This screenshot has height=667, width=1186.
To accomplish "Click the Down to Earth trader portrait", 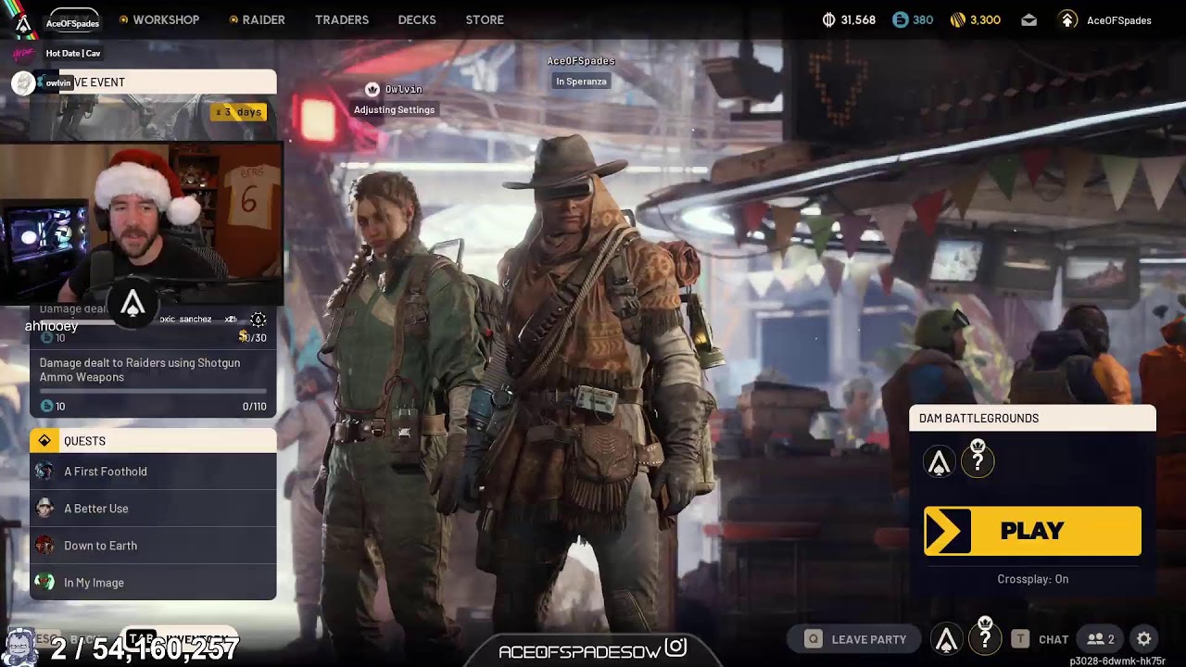I will tap(44, 546).
